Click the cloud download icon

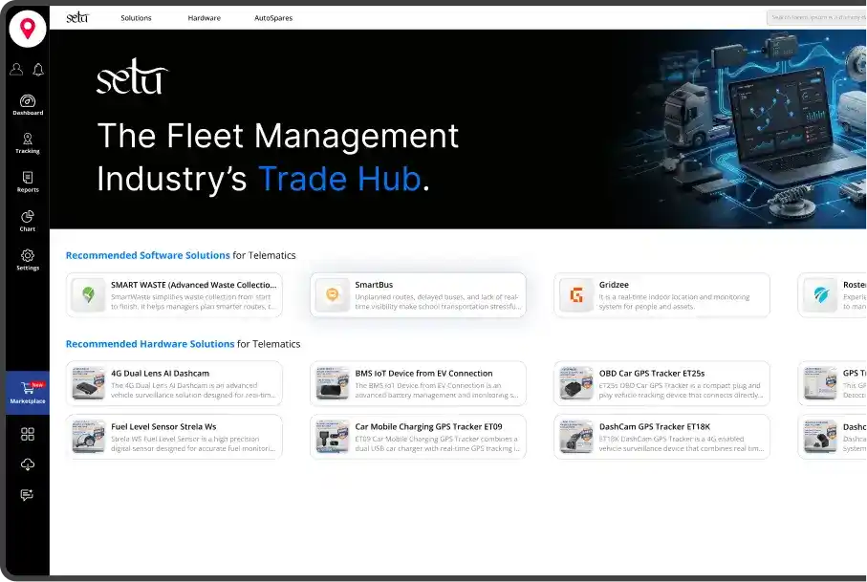click(x=27, y=464)
